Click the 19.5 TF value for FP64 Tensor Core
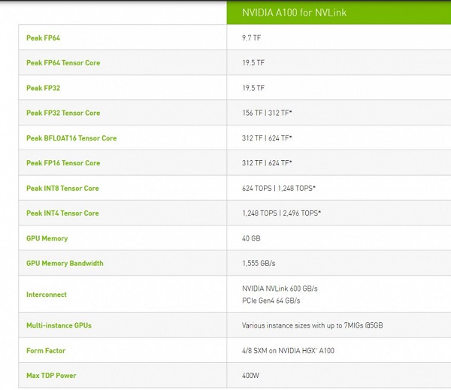The width and height of the screenshot is (451, 390). [253, 63]
